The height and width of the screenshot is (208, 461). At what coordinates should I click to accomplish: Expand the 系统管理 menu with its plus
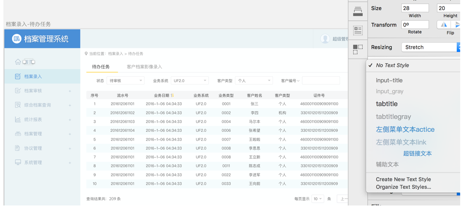click(x=70, y=163)
